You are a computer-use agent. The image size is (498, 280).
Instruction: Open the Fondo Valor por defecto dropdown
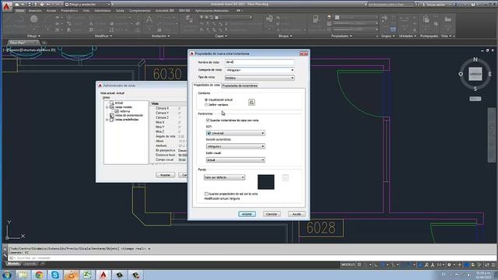224,177
